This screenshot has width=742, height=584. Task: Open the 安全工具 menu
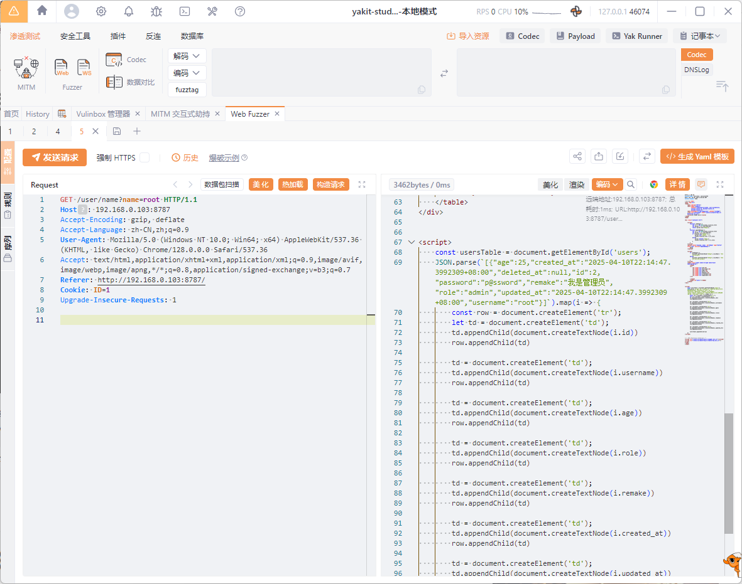tap(75, 36)
